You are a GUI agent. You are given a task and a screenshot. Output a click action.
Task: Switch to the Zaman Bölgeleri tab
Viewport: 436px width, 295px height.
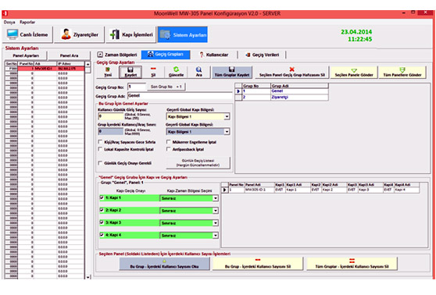(x=117, y=55)
